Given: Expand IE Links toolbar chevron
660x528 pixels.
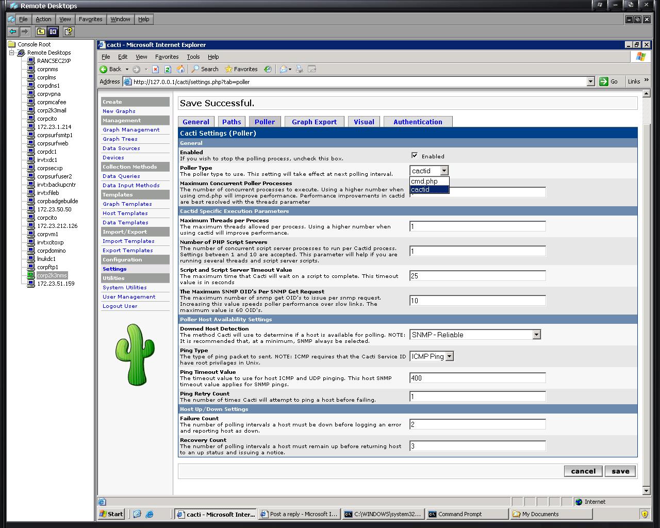Looking at the screenshot, I should (647, 81).
